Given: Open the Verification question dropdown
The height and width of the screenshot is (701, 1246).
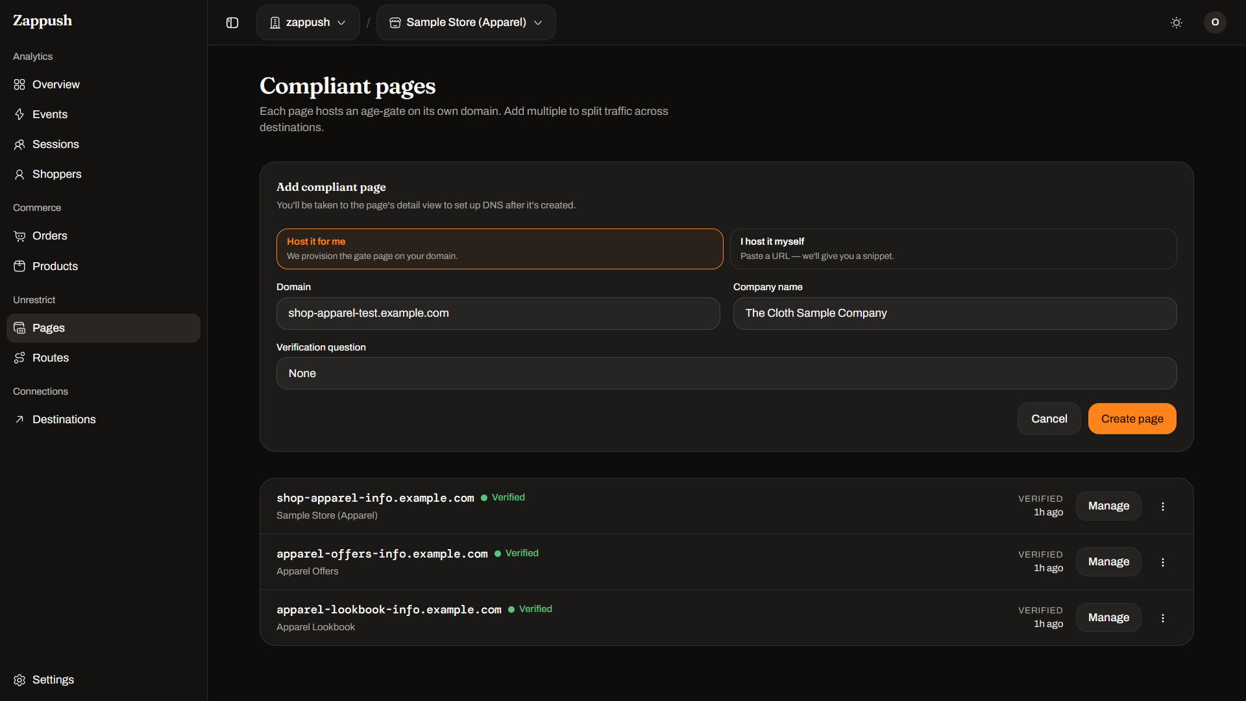Looking at the screenshot, I should pos(726,373).
